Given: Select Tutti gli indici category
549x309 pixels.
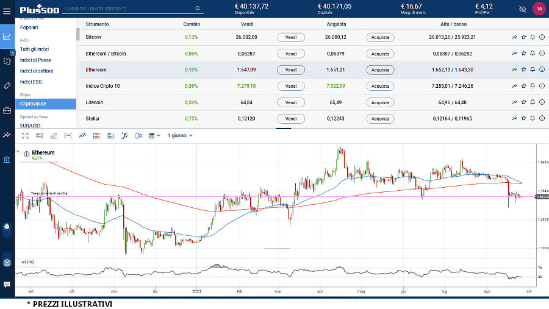Looking at the screenshot, I should 34,49.
